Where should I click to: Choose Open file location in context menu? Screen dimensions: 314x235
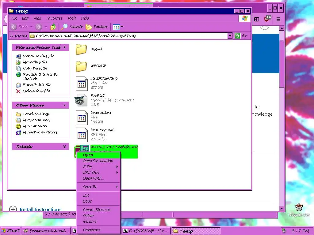click(98, 161)
